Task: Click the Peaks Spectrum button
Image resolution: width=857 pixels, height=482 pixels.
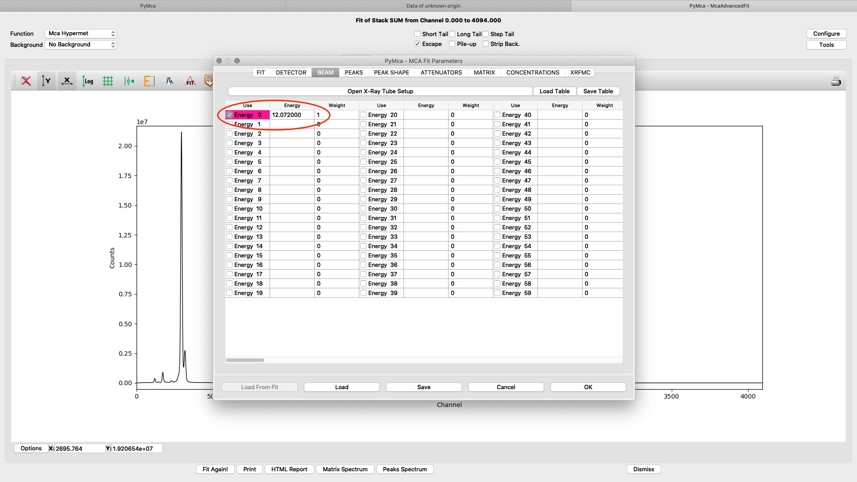Action: point(405,469)
